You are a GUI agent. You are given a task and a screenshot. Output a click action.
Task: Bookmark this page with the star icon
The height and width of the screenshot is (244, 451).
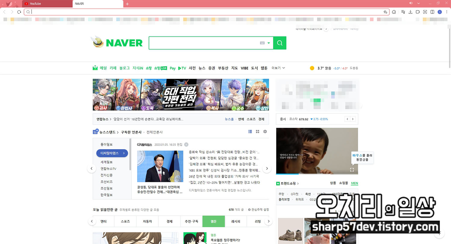point(385,12)
